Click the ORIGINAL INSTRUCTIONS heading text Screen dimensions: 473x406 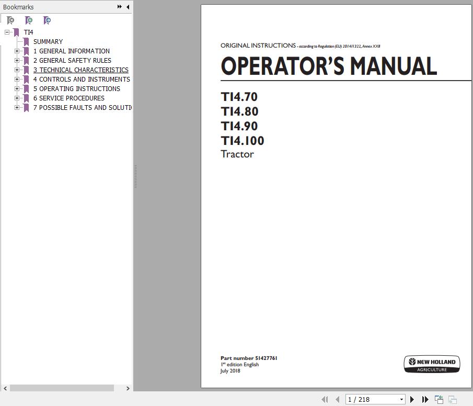(x=258, y=46)
